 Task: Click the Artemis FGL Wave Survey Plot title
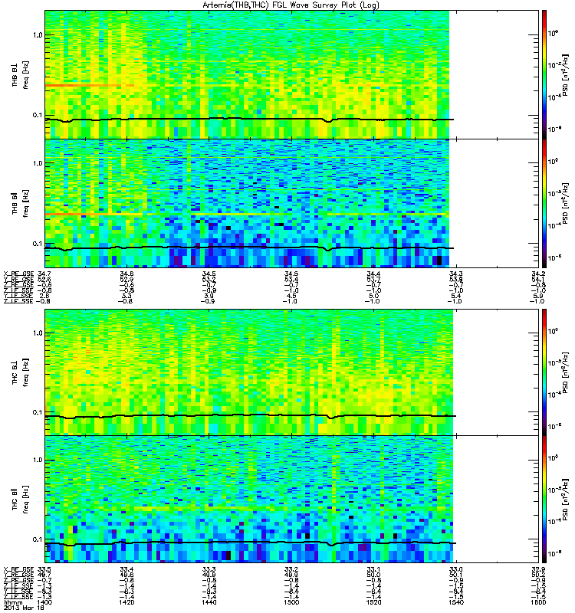[291, 5]
